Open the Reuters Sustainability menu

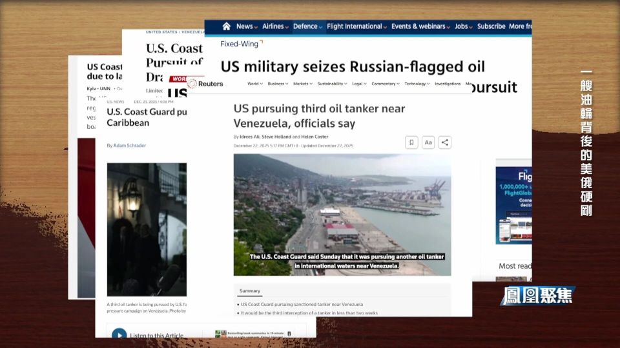[332, 84]
